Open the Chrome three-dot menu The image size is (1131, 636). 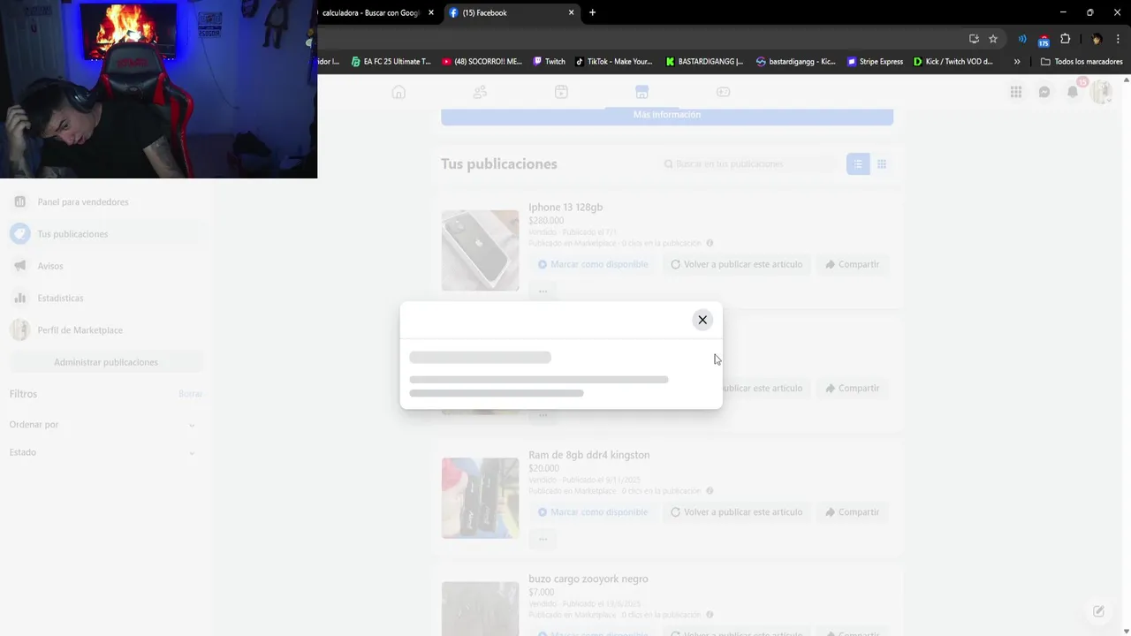tap(1119, 39)
